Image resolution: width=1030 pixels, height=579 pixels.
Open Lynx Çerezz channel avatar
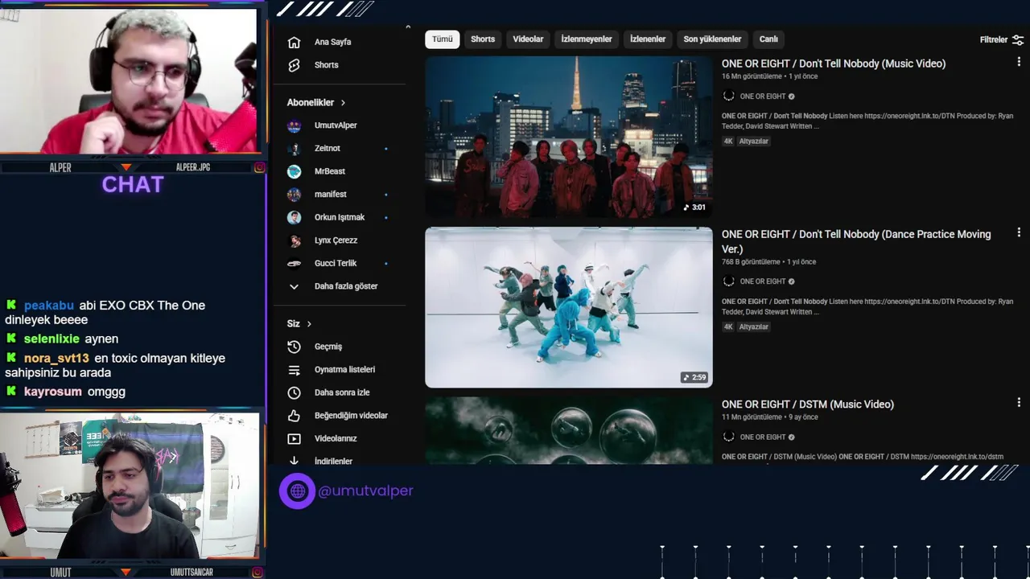pos(295,240)
